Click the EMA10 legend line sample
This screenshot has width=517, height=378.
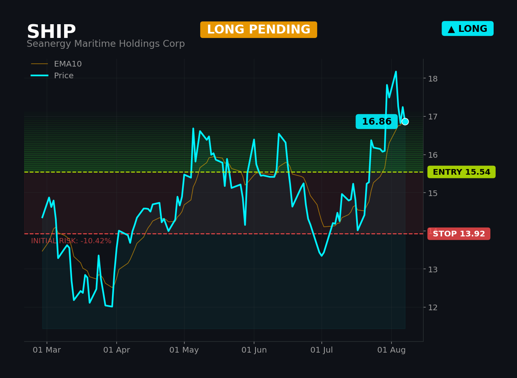point(39,64)
